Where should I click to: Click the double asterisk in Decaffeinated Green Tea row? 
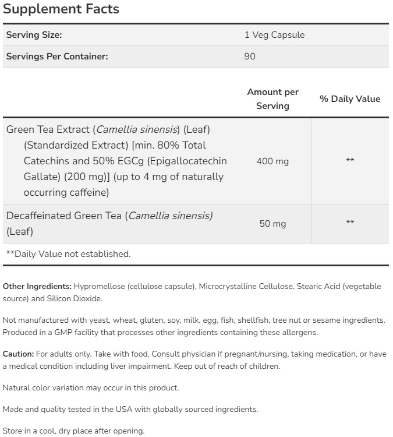pos(350,223)
